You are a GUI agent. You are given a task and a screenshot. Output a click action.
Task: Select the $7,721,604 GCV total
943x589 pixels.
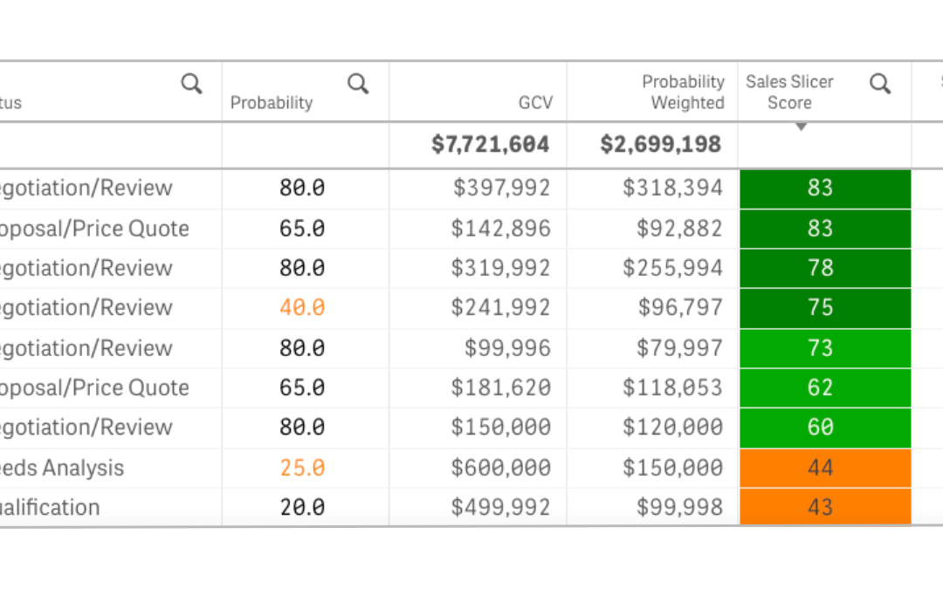(x=490, y=145)
